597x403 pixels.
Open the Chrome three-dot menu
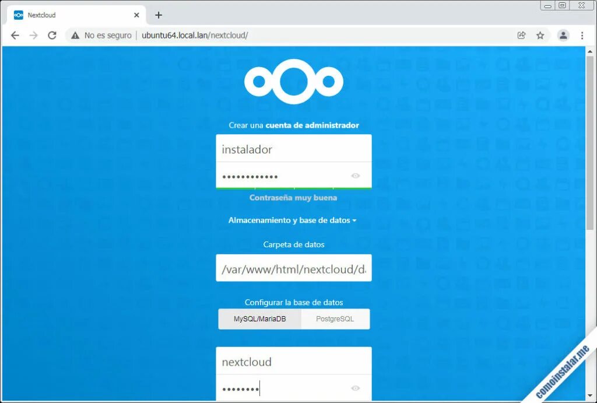(x=582, y=36)
